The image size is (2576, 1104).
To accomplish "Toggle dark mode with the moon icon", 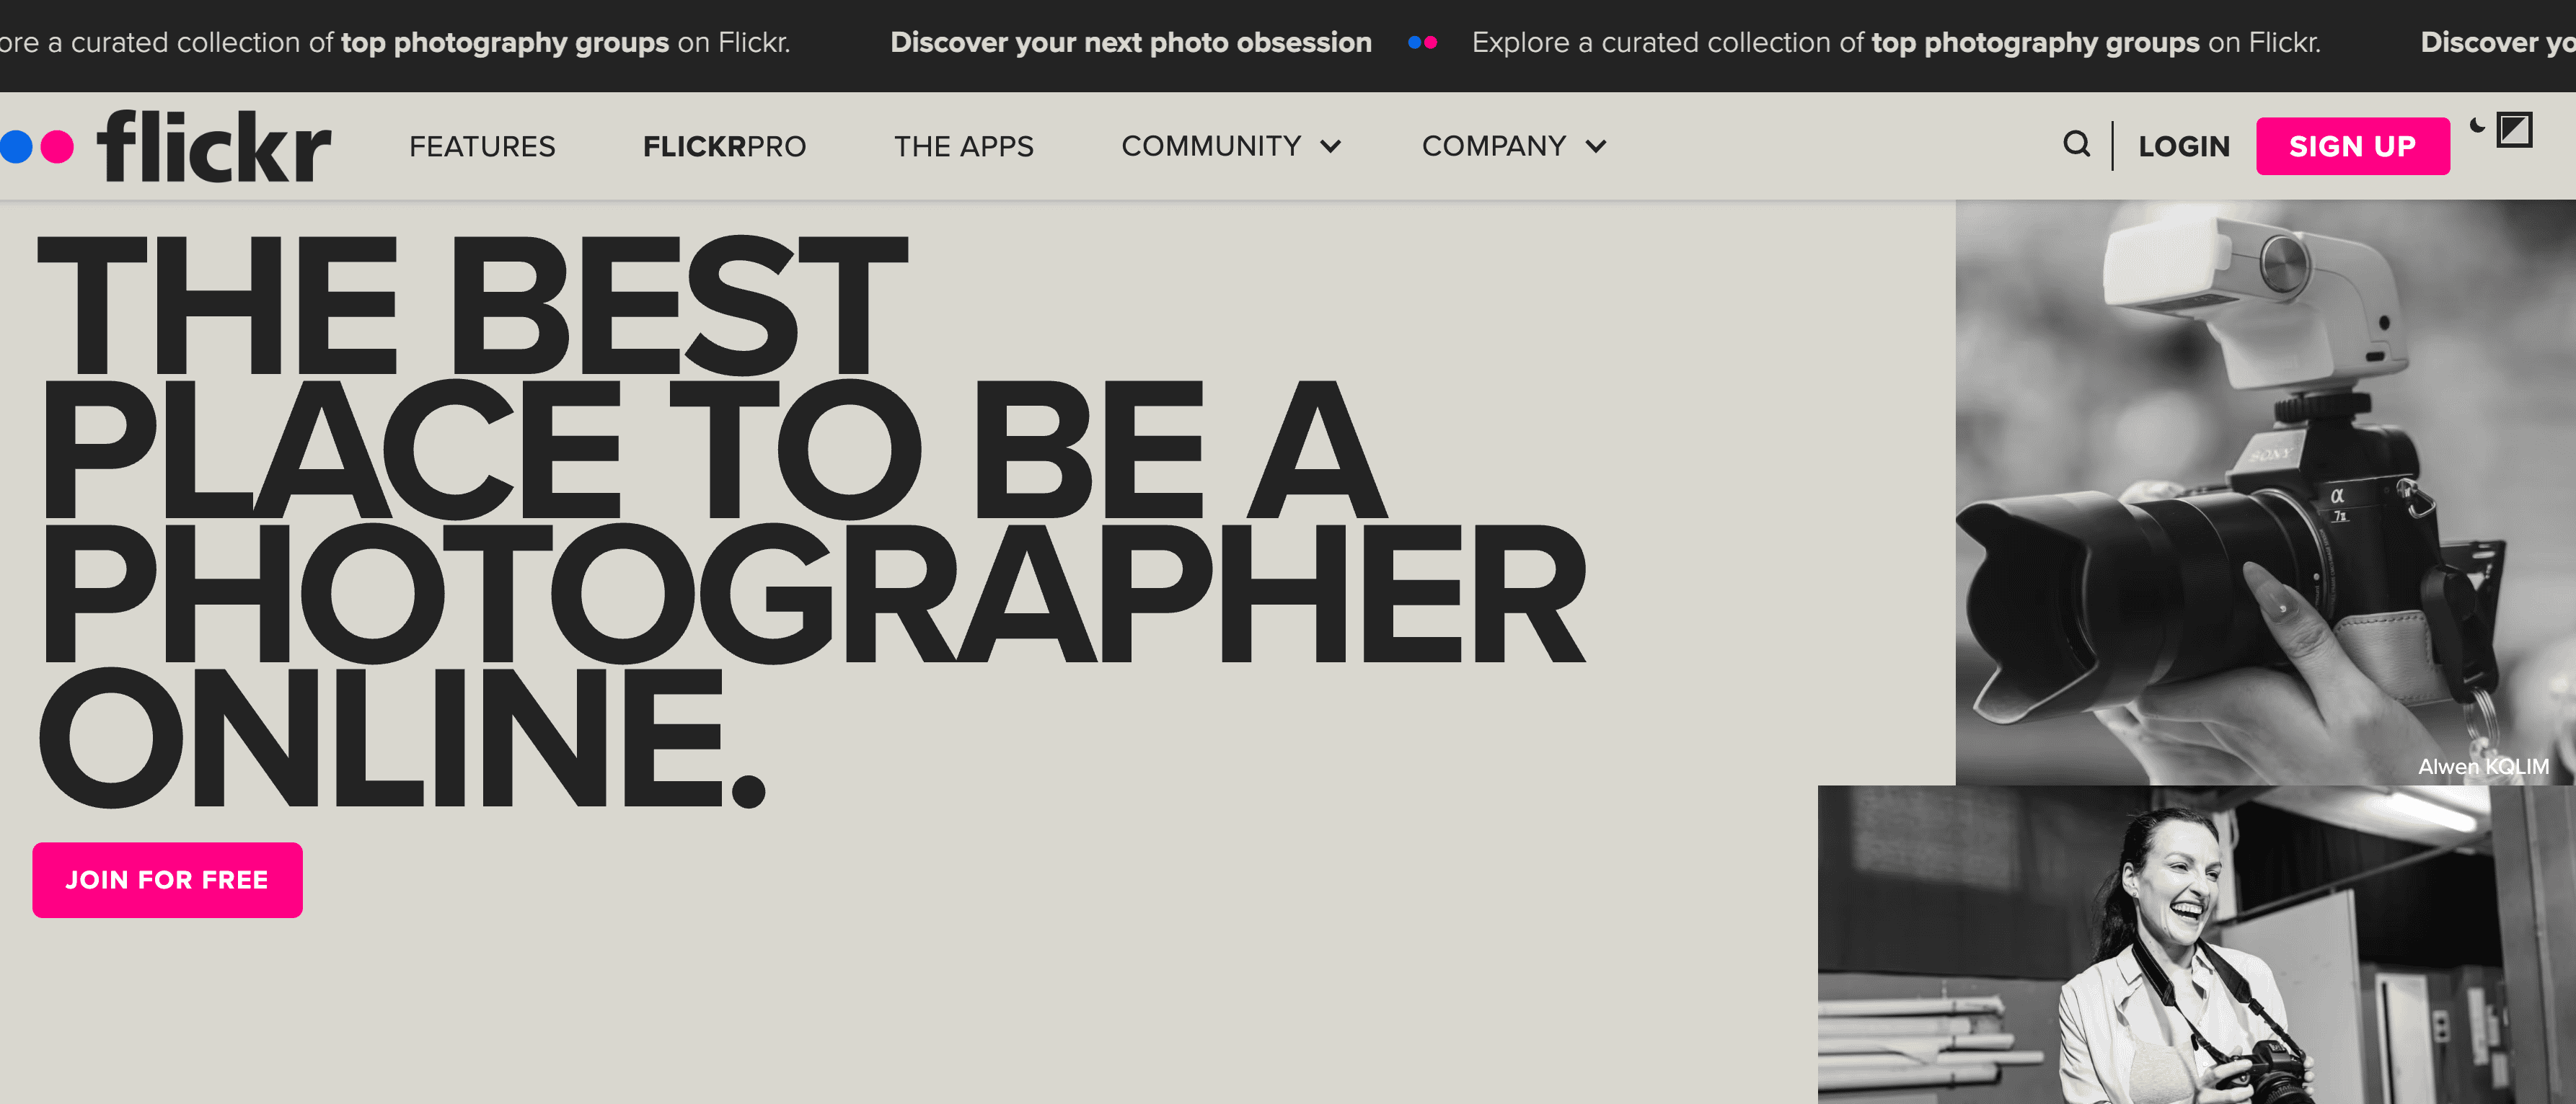I will (2477, 126).
